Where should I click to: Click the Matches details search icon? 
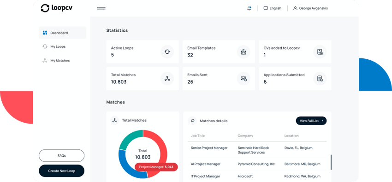tap(192, 121)
